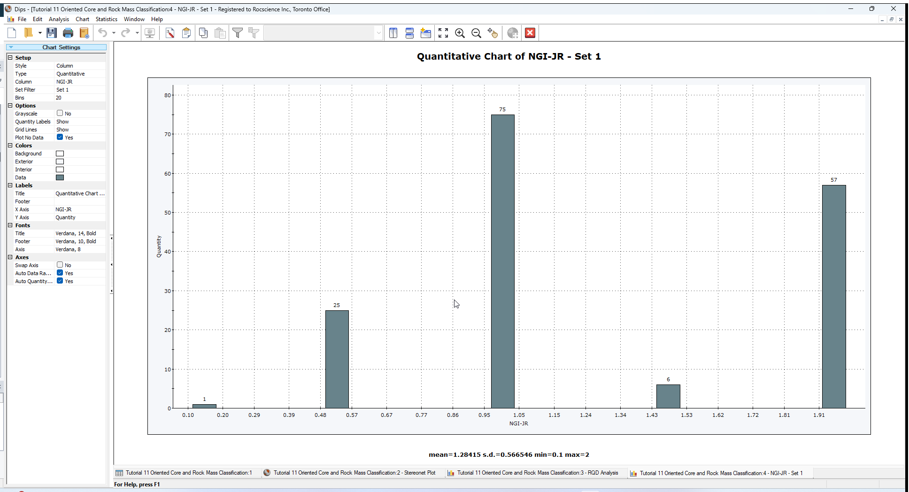This screenshot has height=492, width=909.
Task: Click the filter funnel toolbar icon
Action: click(238, 33)
